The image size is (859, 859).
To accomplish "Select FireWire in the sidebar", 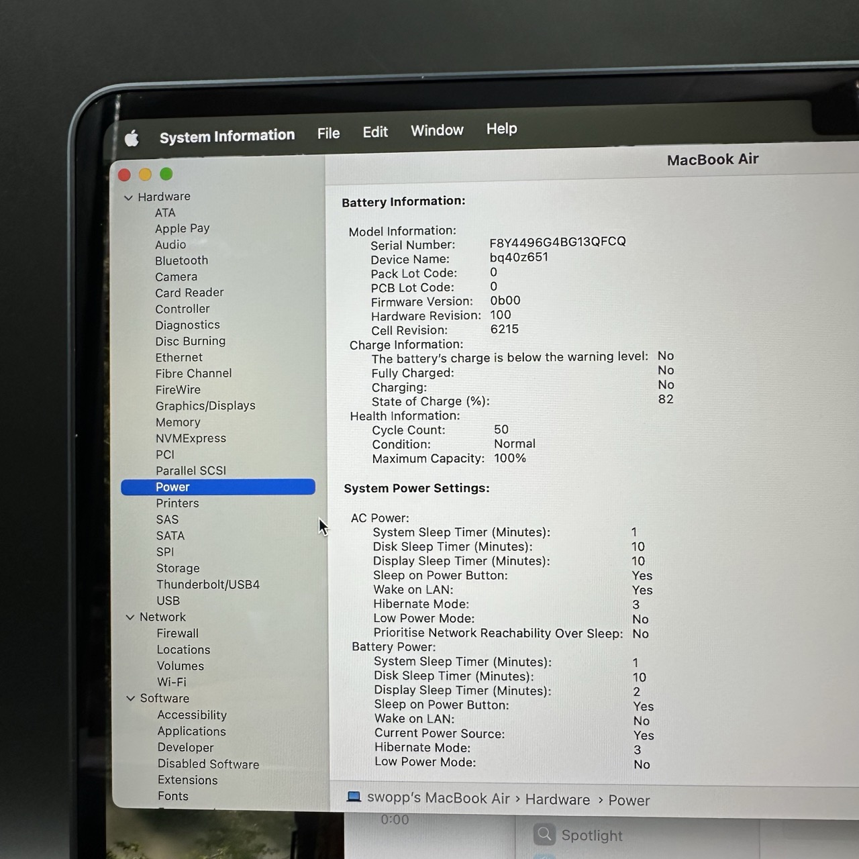I will point(178,390).
